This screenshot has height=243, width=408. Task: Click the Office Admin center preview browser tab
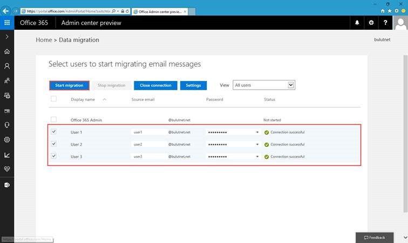[160, 11]
